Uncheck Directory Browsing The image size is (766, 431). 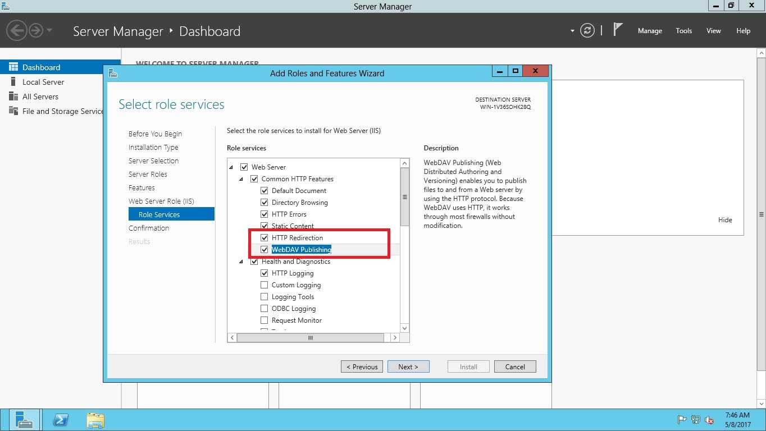point(264,203)
